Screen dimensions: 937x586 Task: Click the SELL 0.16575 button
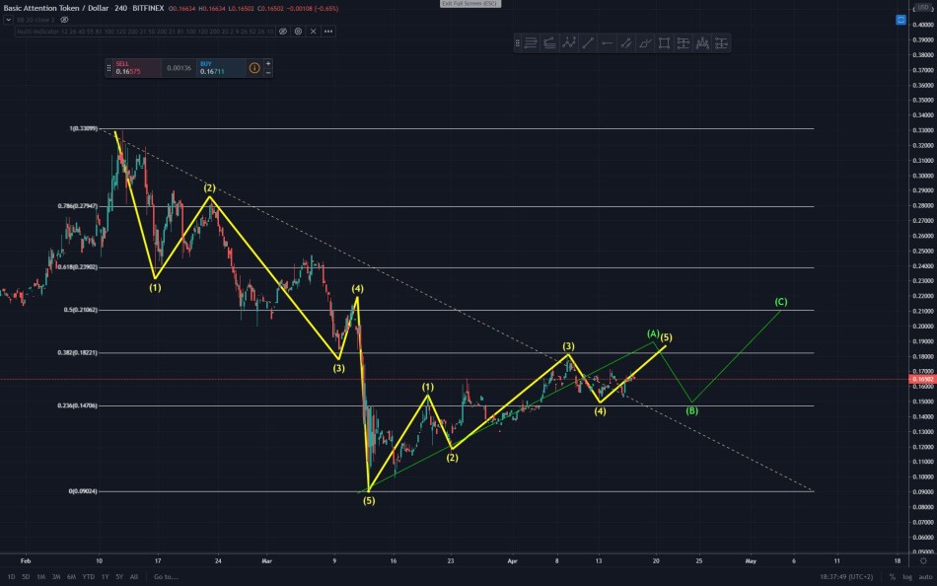(137, 68)
